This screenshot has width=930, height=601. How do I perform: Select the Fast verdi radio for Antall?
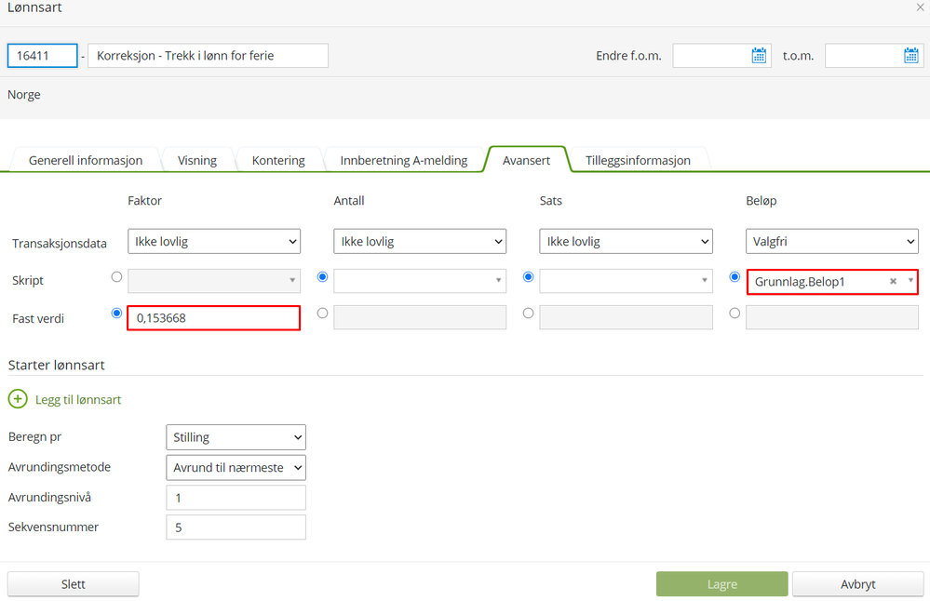[322, 314]
